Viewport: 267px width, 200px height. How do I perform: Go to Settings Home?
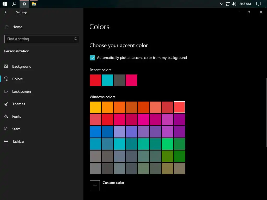click(x=17, y=27)
